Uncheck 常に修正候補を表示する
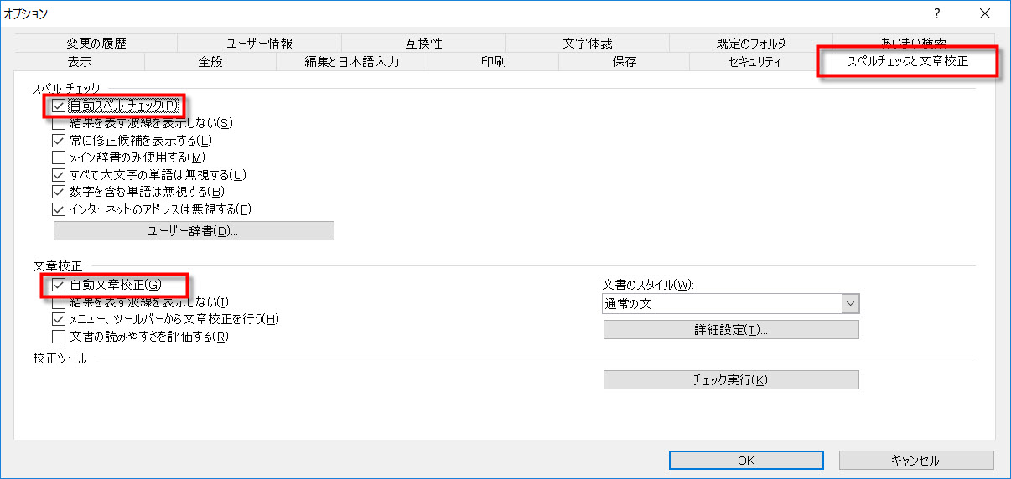Viewport: 1011px width, 479px height. point(59,140)
